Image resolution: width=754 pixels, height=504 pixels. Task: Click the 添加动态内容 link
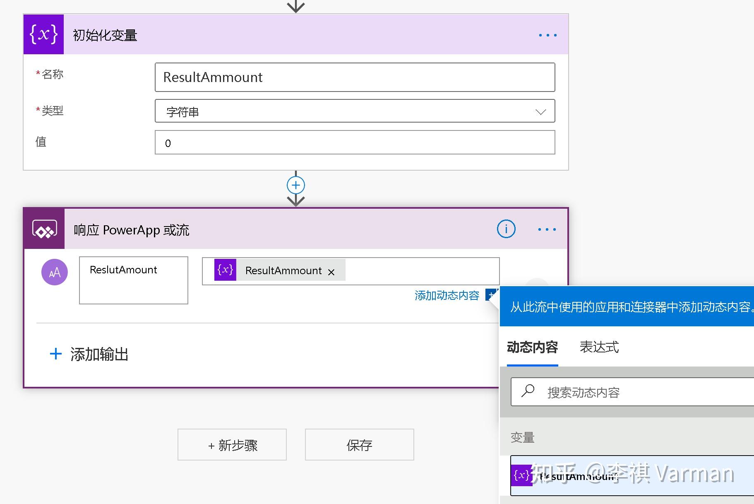[447, 295]
